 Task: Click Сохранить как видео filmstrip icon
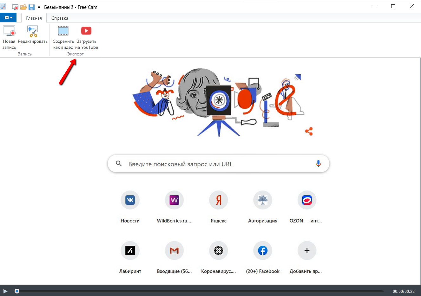[x=63, y=31]
